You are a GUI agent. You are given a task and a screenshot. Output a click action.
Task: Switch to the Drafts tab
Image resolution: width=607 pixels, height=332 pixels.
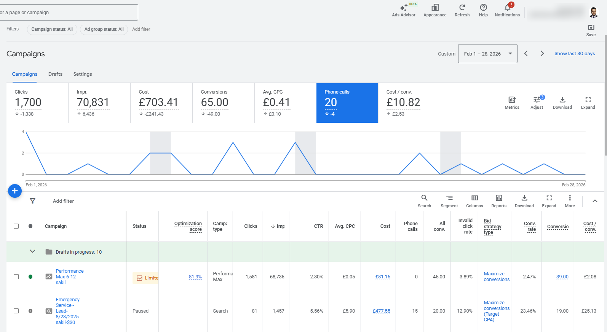pyautogui.click(x=55, y=74)
